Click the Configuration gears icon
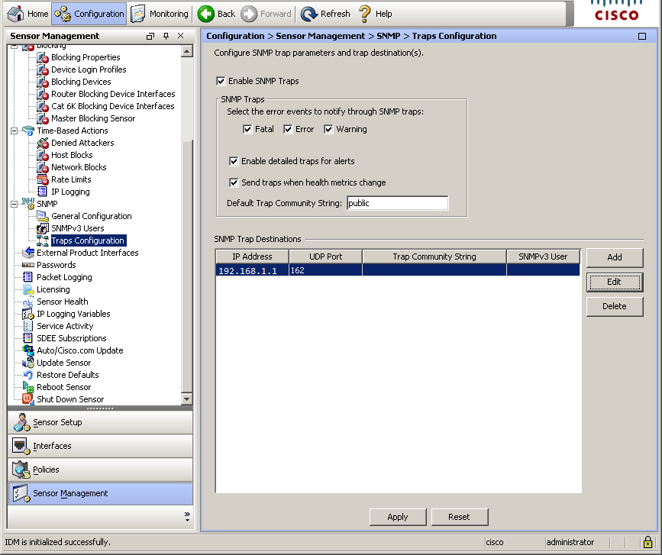This screenshot has height=555, width=662. [x=63, y=14]
